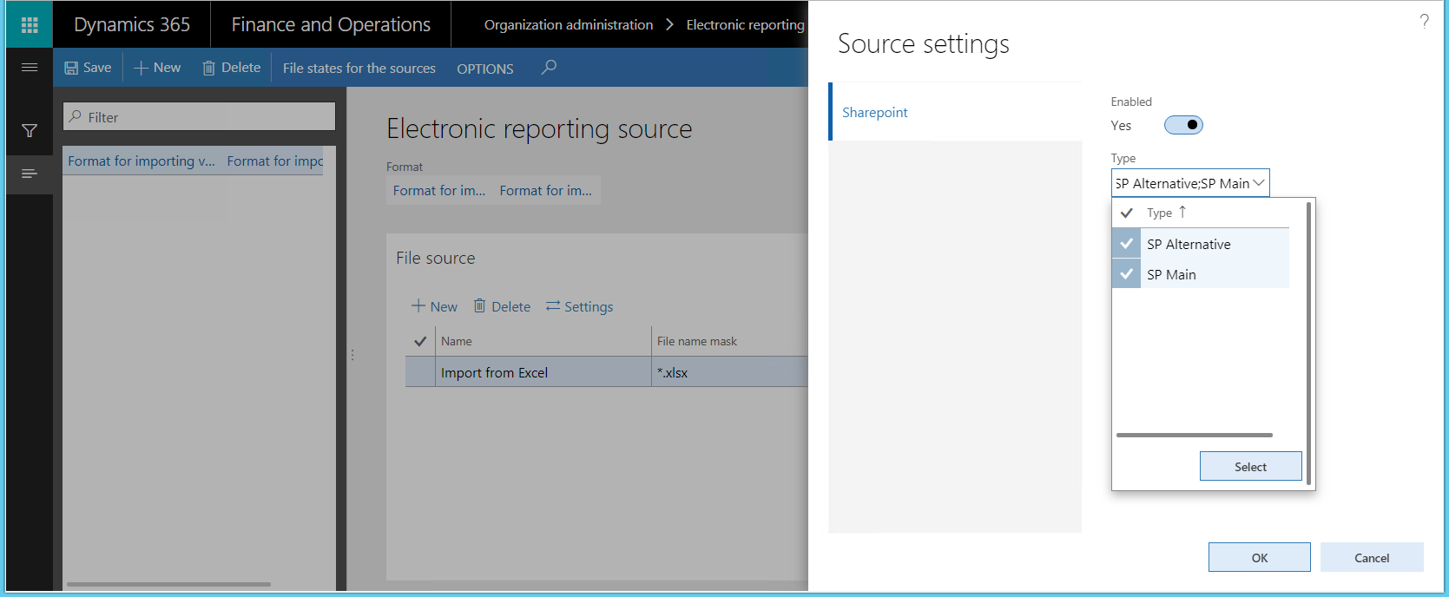Confirm lookup with the Select button
The height and width of the screenshot is (597, 1449).
(1250, 466)
